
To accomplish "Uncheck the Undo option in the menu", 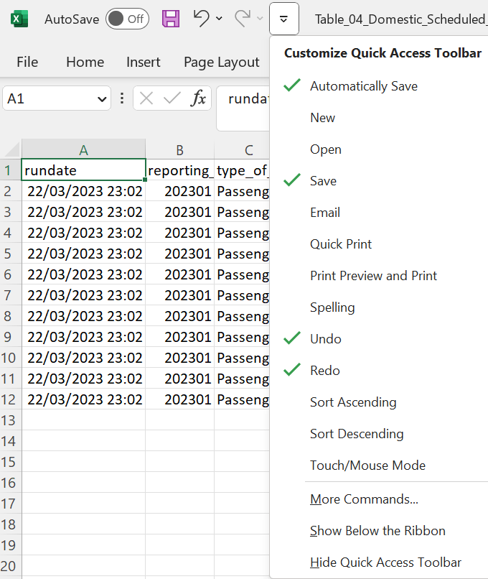I will [x=325, y=339].
